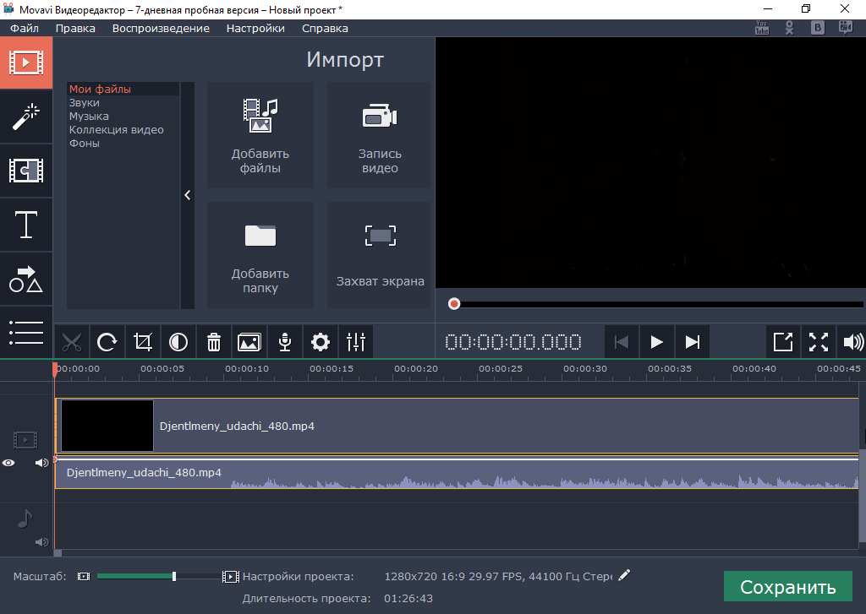This screenshot has width=866, height=614.
Task: Select Коллекция видео category
Action: tap(123, 129)
